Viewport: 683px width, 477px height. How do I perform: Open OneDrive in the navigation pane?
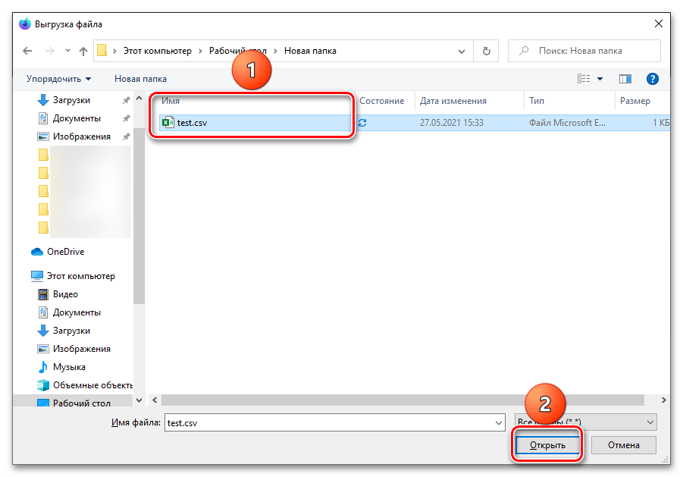click(65, 252)
